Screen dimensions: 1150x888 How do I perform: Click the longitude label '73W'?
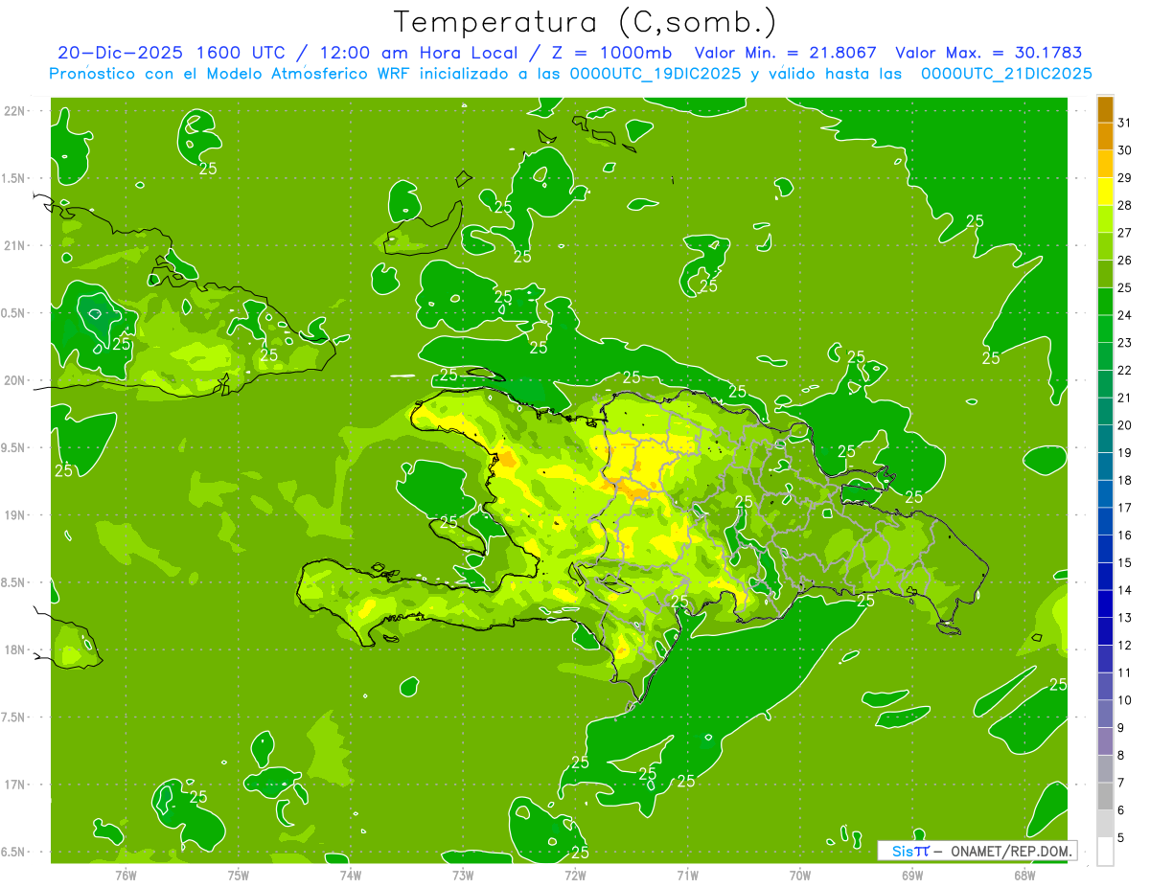coord(463,876)
